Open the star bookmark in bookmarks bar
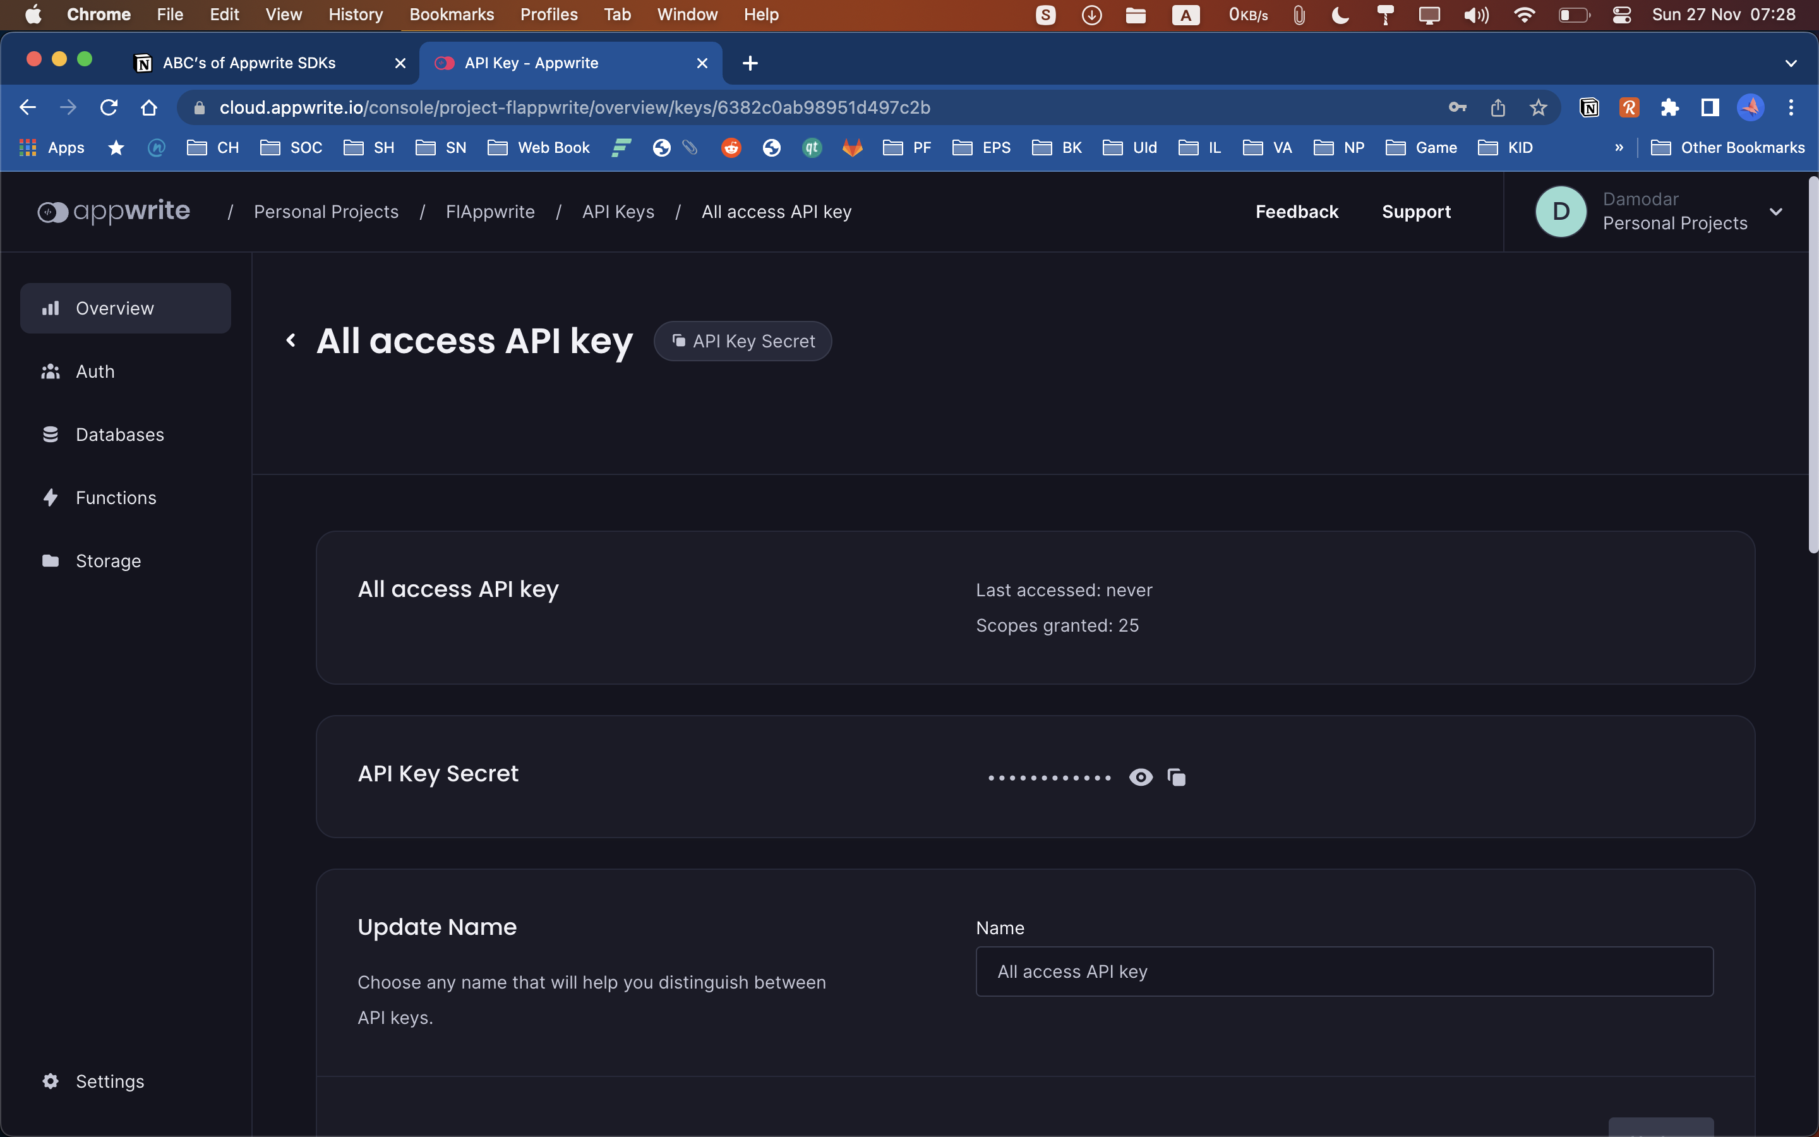This screenshot has height=1137, width=1819. click(x=116, y=147)
